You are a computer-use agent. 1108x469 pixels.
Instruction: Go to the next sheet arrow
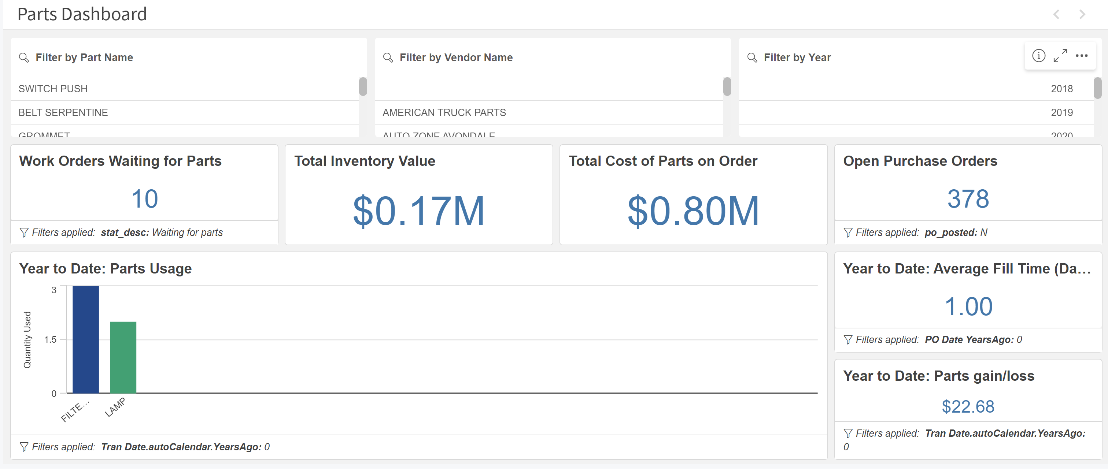1082,15
